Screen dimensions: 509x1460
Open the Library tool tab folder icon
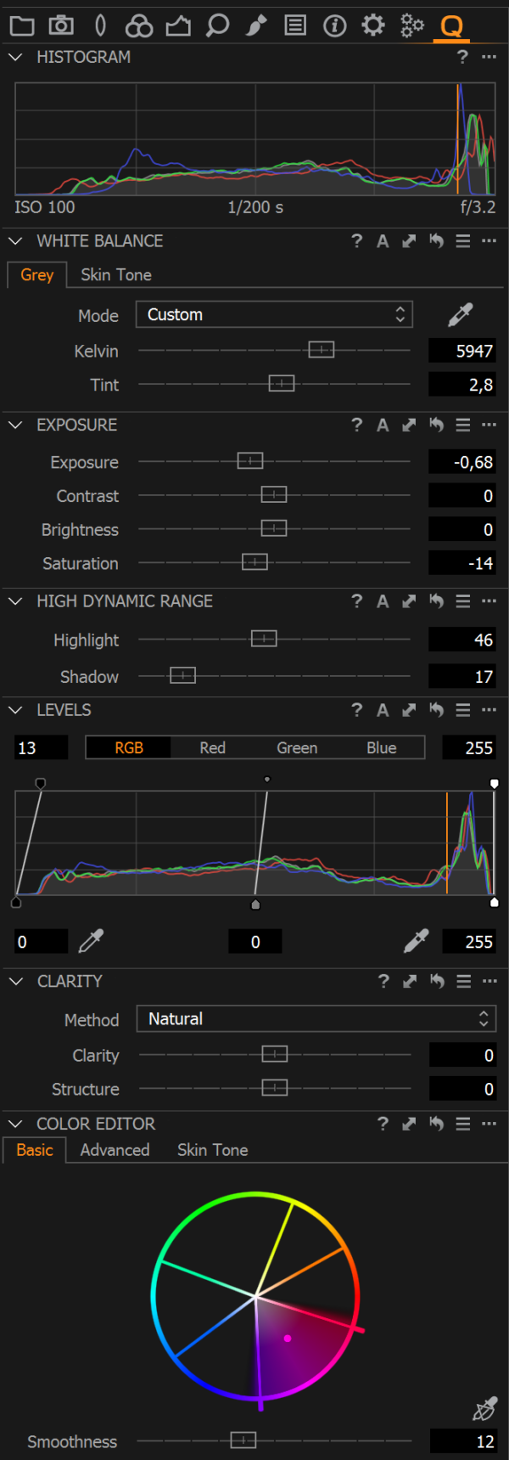(22, 25)
